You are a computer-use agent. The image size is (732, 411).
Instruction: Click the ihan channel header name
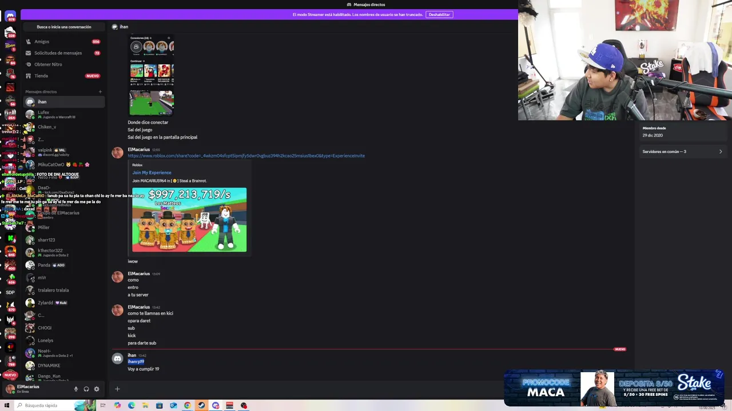124,27
